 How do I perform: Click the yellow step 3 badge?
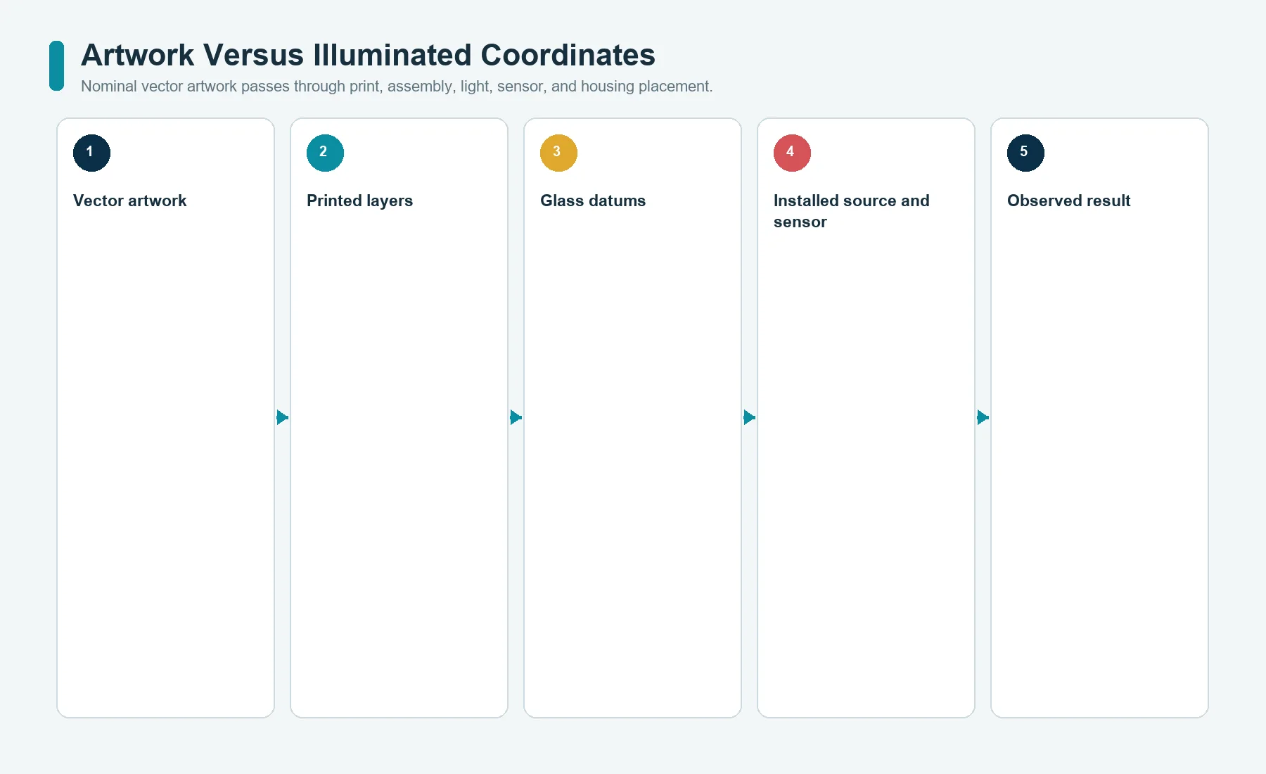[558, 153]
